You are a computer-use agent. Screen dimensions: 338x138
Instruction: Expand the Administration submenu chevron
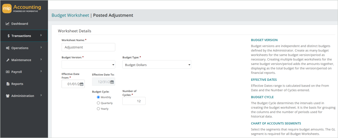coord(41,95)
